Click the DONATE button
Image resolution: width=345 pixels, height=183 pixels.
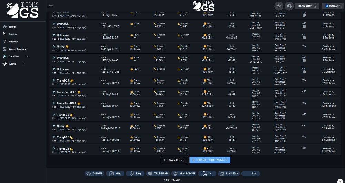(333, 6)
